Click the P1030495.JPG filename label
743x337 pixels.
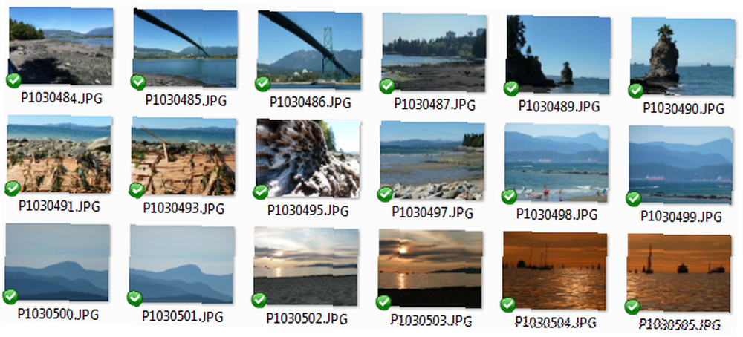308,210
